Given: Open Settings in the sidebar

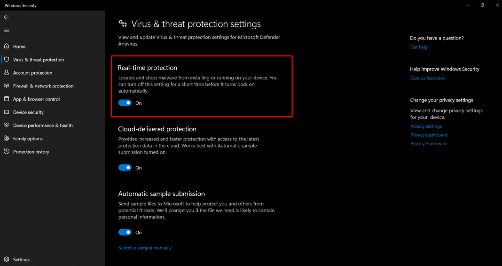Looking at the screenshot, I should click(21, 259).
